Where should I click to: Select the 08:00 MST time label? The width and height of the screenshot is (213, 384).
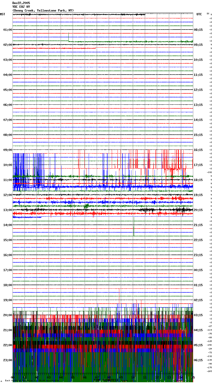(8, 135)
